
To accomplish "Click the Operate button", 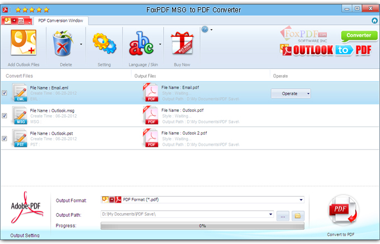I will click(x=289, y=93).
